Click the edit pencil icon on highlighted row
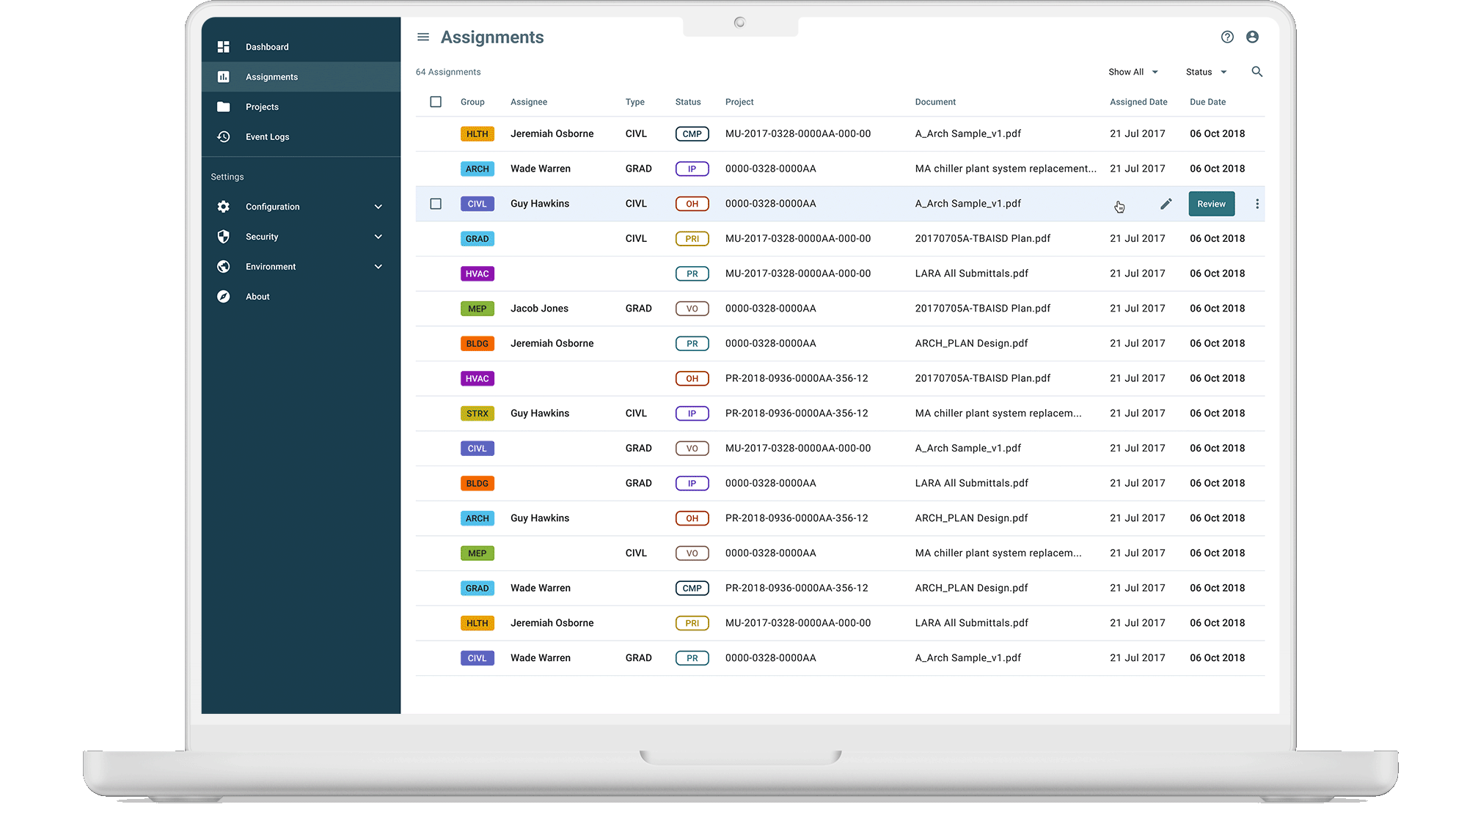This screenshot has height=829, width=1467. coord(1165,204)
